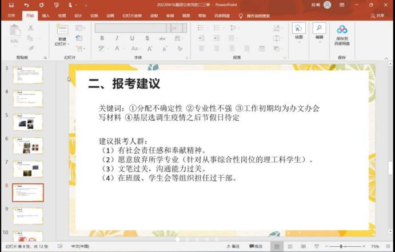Click the 备注 notes button
The image size is (395, 252).
click(233, 246)
